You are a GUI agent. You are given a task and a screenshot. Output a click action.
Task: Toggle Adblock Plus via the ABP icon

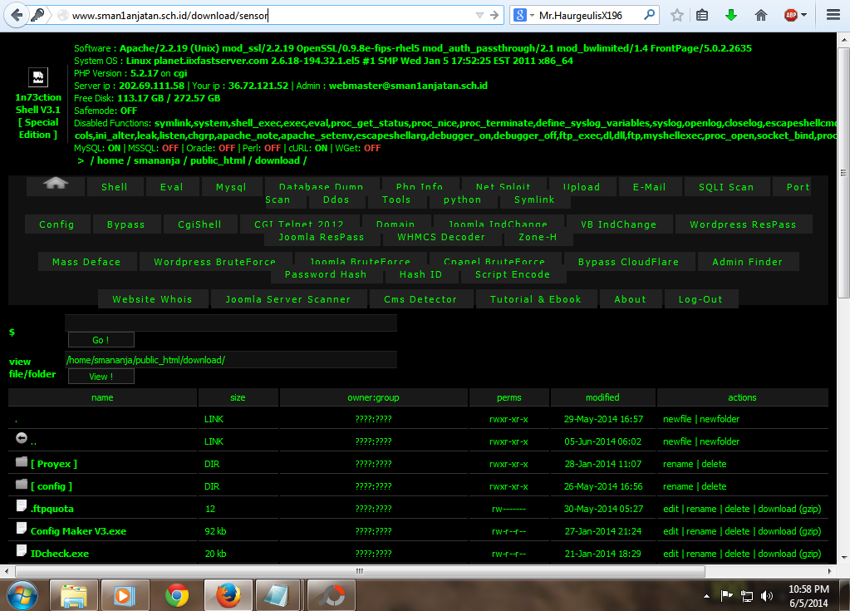pos(789,14)
